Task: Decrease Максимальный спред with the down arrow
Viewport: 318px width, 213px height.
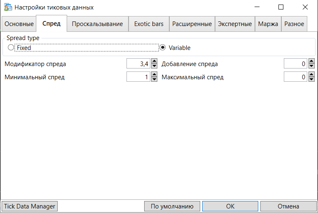Action: [311, 79]
